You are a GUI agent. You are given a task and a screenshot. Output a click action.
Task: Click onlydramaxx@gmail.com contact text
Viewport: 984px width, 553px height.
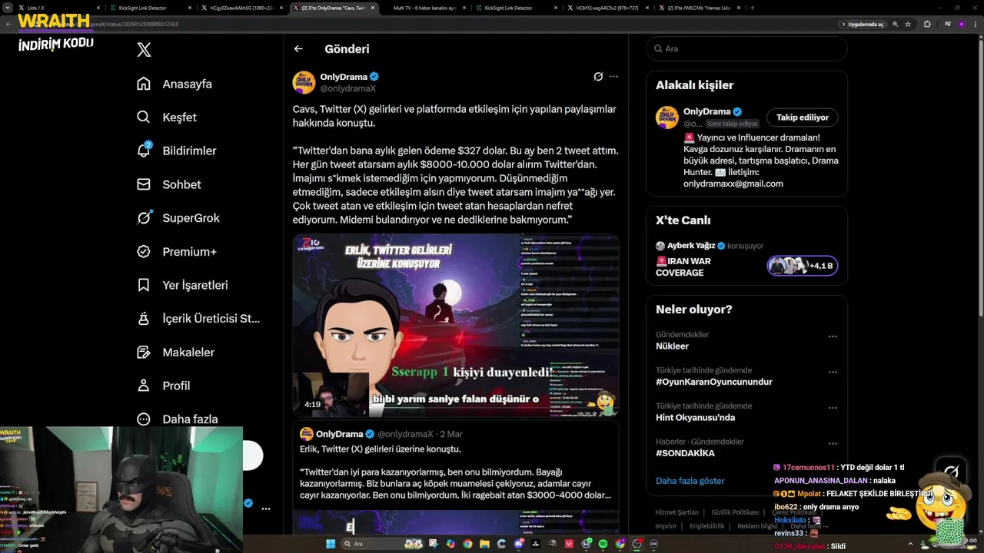coord(733,184)
